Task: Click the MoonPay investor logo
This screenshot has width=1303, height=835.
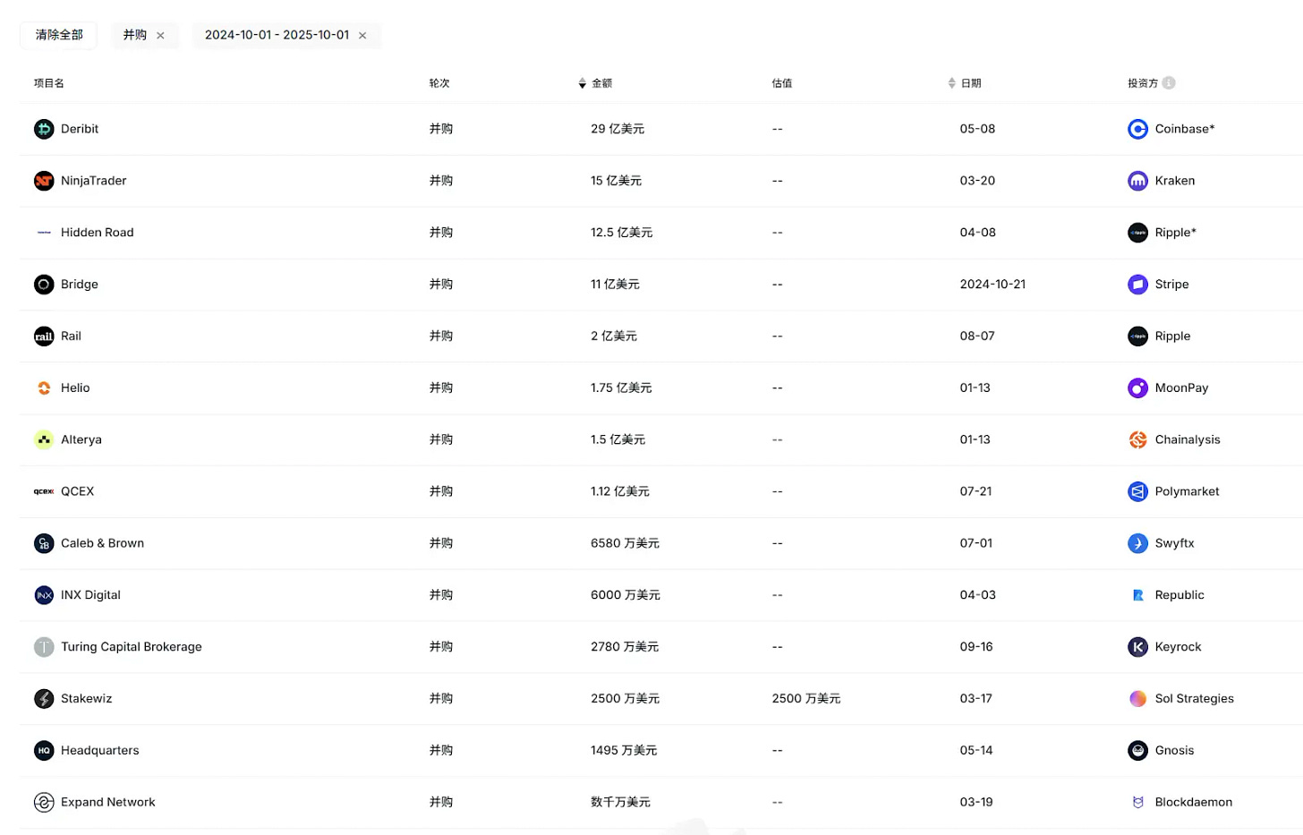Action: click(x=1137, y=388)
